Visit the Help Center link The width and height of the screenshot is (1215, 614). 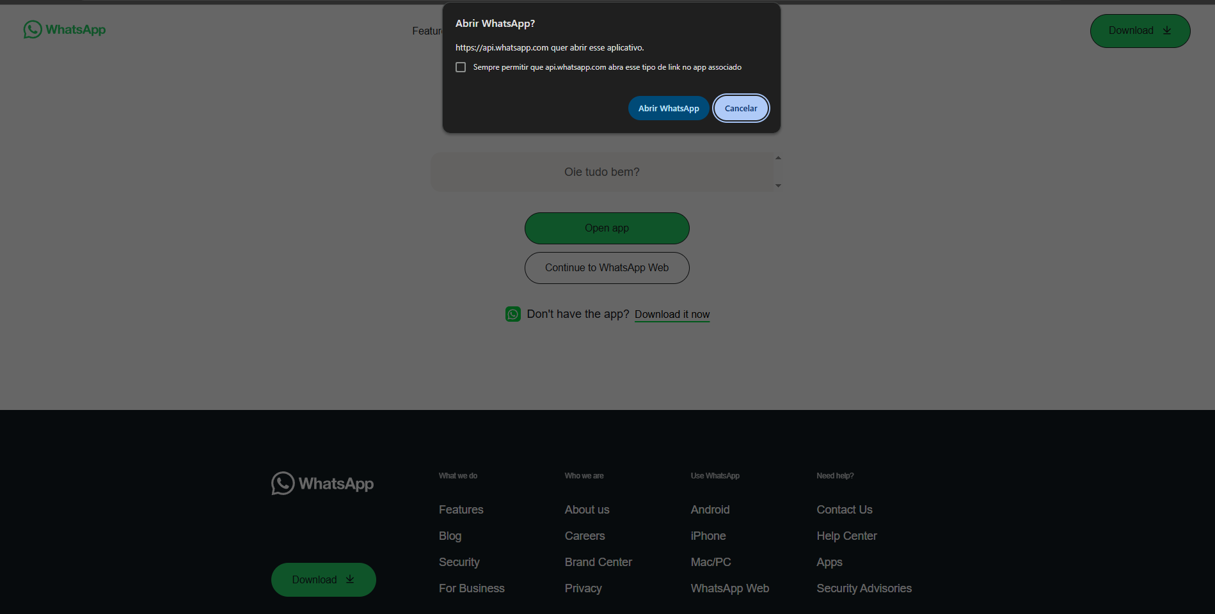click(x=846, y=536)
